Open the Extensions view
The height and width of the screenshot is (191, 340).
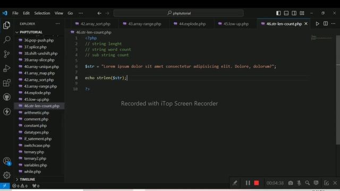[7, 83]
